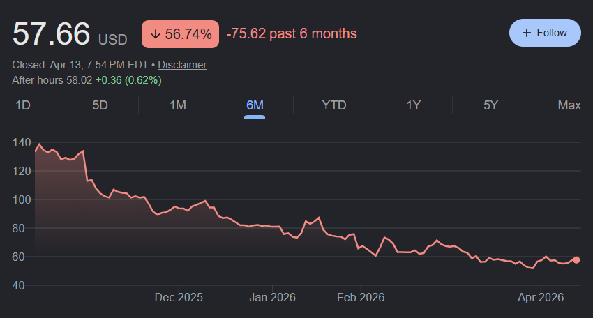Click the -75.62 past 6 months text

coord(292,33)
